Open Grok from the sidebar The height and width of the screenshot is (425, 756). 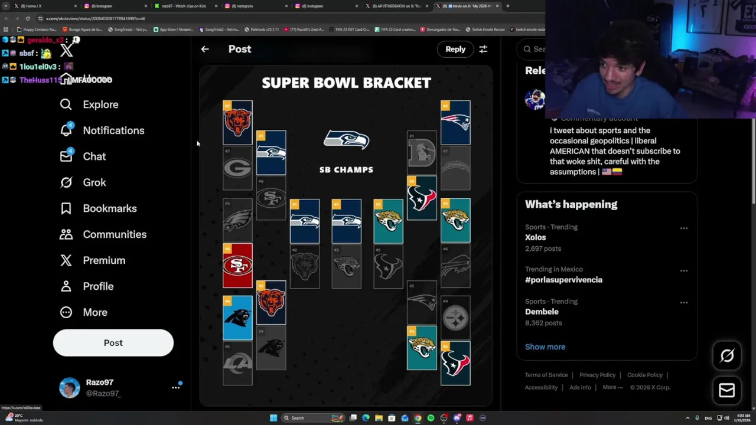[x=83, y=182]
